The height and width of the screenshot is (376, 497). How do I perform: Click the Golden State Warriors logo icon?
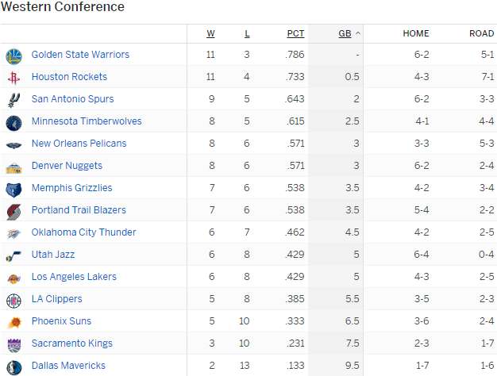click(13, 56)
